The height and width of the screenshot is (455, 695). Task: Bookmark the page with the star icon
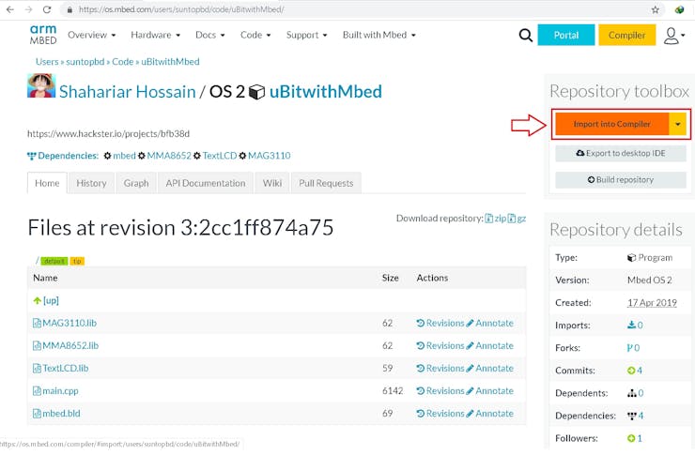[x=656, y=9]
